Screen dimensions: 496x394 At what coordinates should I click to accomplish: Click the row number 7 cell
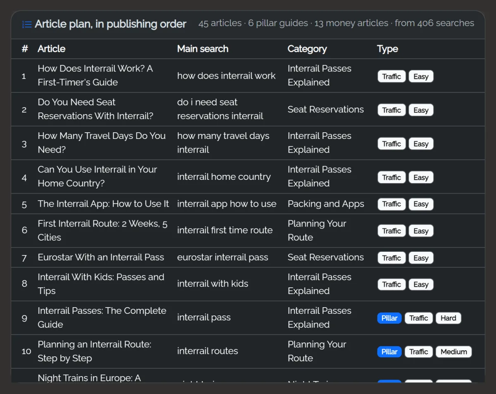pos(24,258)
